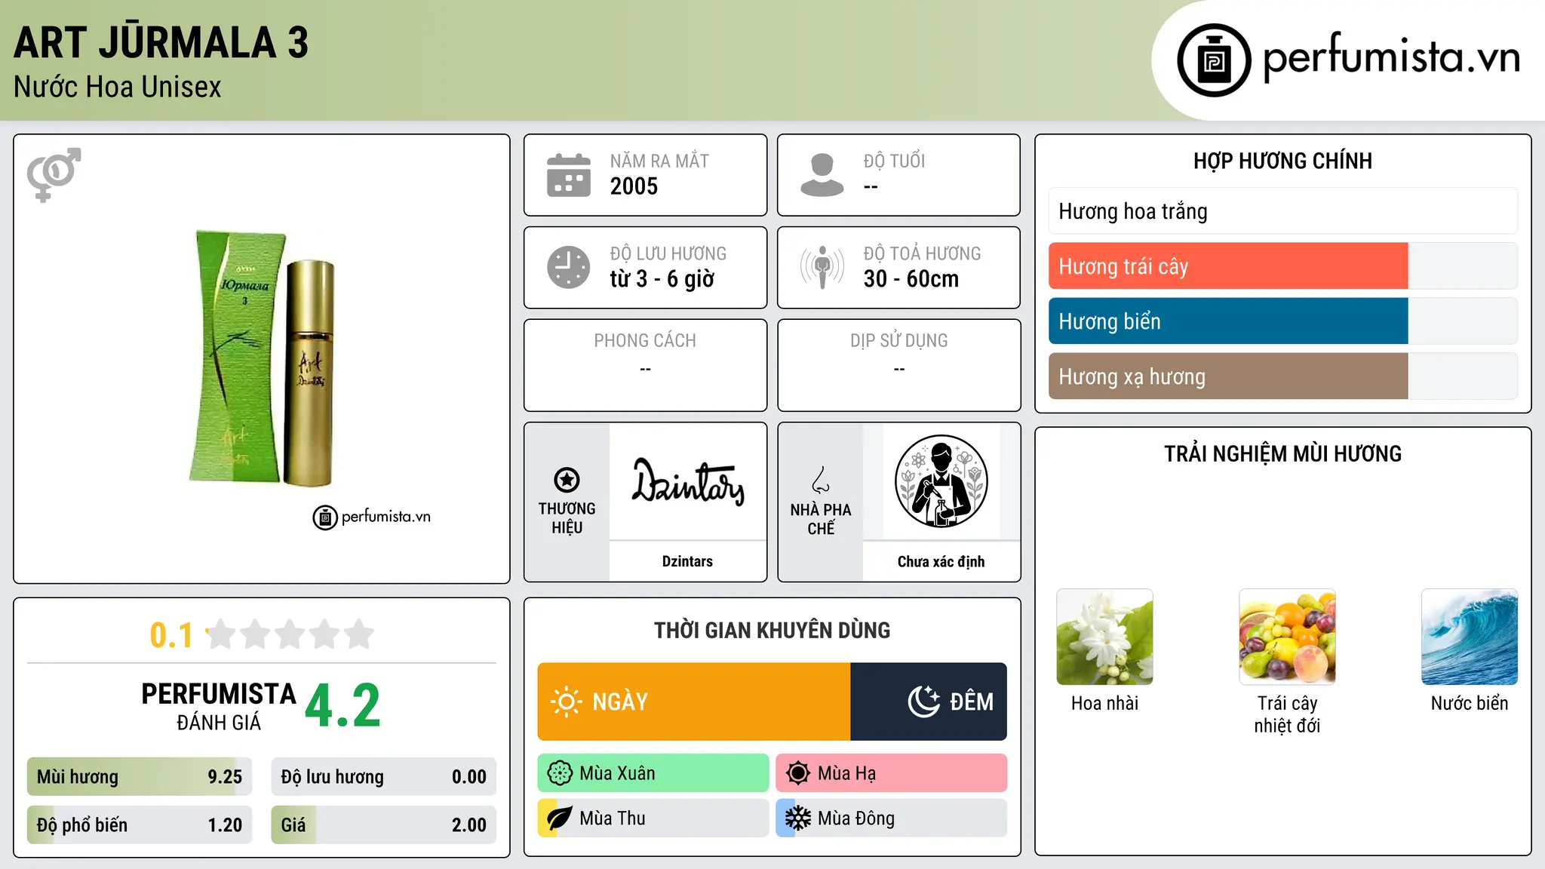The width and height of the screenshot is (1545, 869).
Task: Select the Đêm nighttime segment
Action: (x=929, y=702)
